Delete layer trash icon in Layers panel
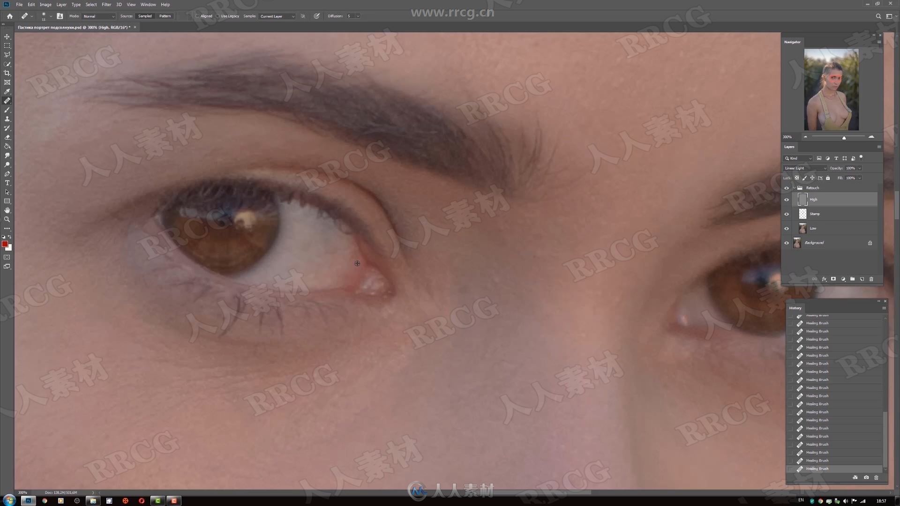The height and width of the screenshot is (506, 900). point(871,279)
